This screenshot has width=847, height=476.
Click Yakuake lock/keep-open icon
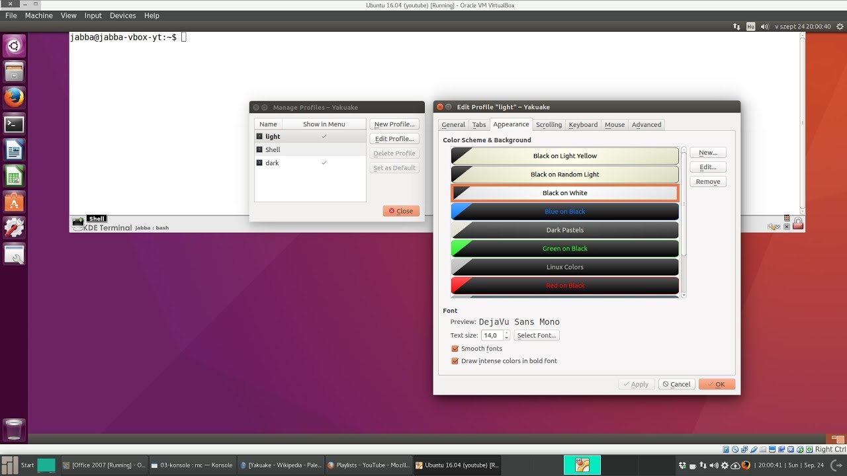tap(798, 223)
